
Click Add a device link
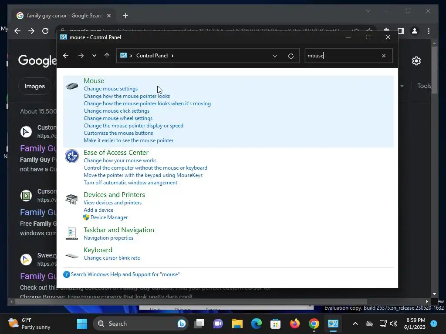click(x=98, y=210)
